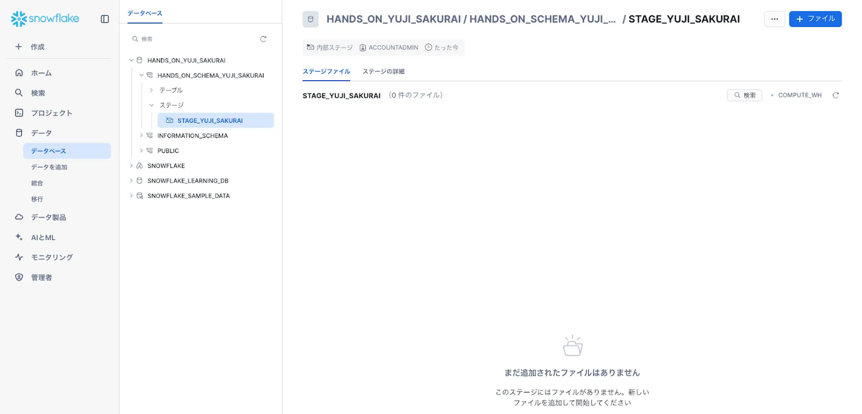This screenshot has height=414, width=862.
Task: Open データを追加 in the sidebar
Action: click(x=49, y=167)
